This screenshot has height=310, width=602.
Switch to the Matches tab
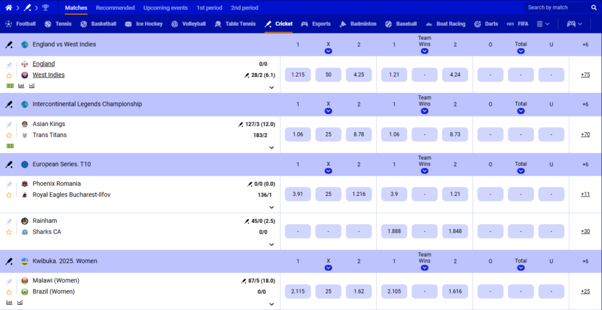coord(76,8)
